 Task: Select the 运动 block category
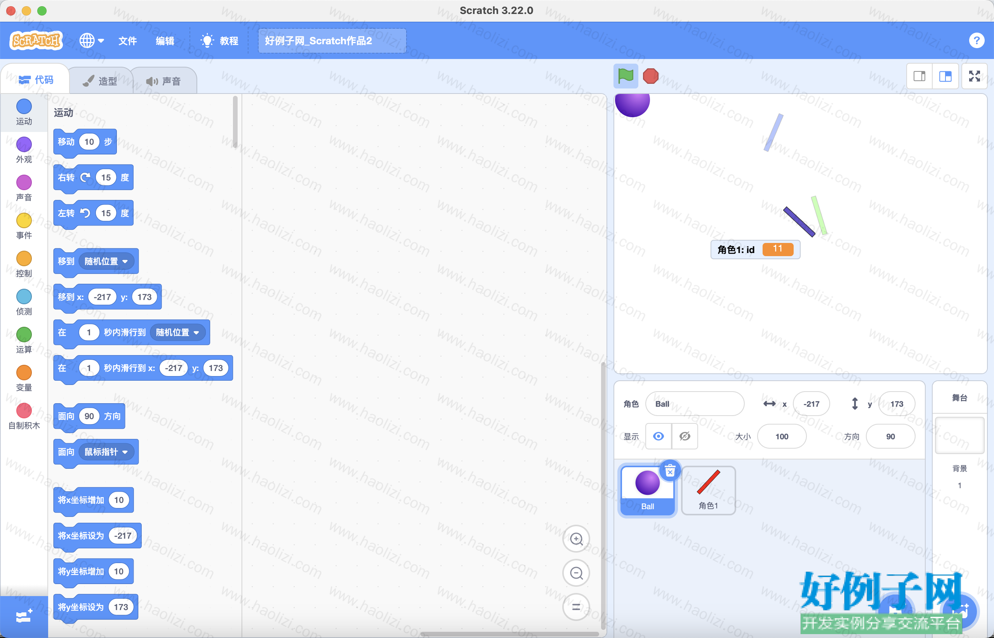pyautogui.click(x=24, y=112)
